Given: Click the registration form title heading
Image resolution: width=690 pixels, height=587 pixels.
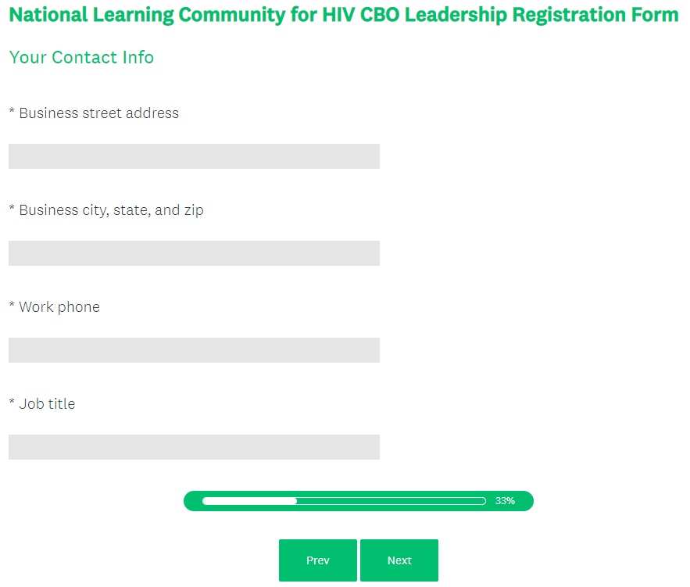Looking at the screenshot, I should (x=344, y=15).
